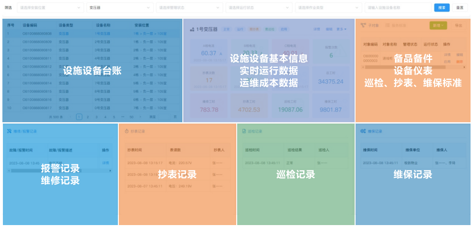Expand the 更多 menu in device header
This screenshot has height=227, width=472.
click(x=341, y=29)
